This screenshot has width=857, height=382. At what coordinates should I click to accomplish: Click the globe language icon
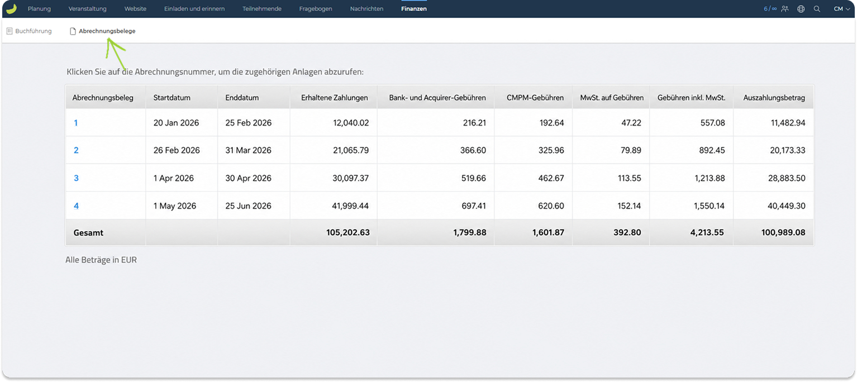click(801, 9)
